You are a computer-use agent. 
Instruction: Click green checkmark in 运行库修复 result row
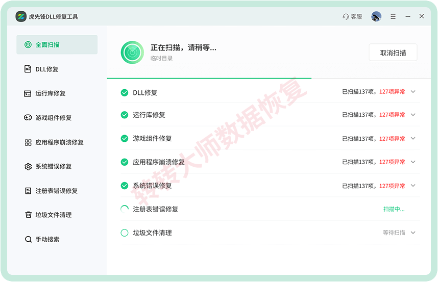[125, 115]
